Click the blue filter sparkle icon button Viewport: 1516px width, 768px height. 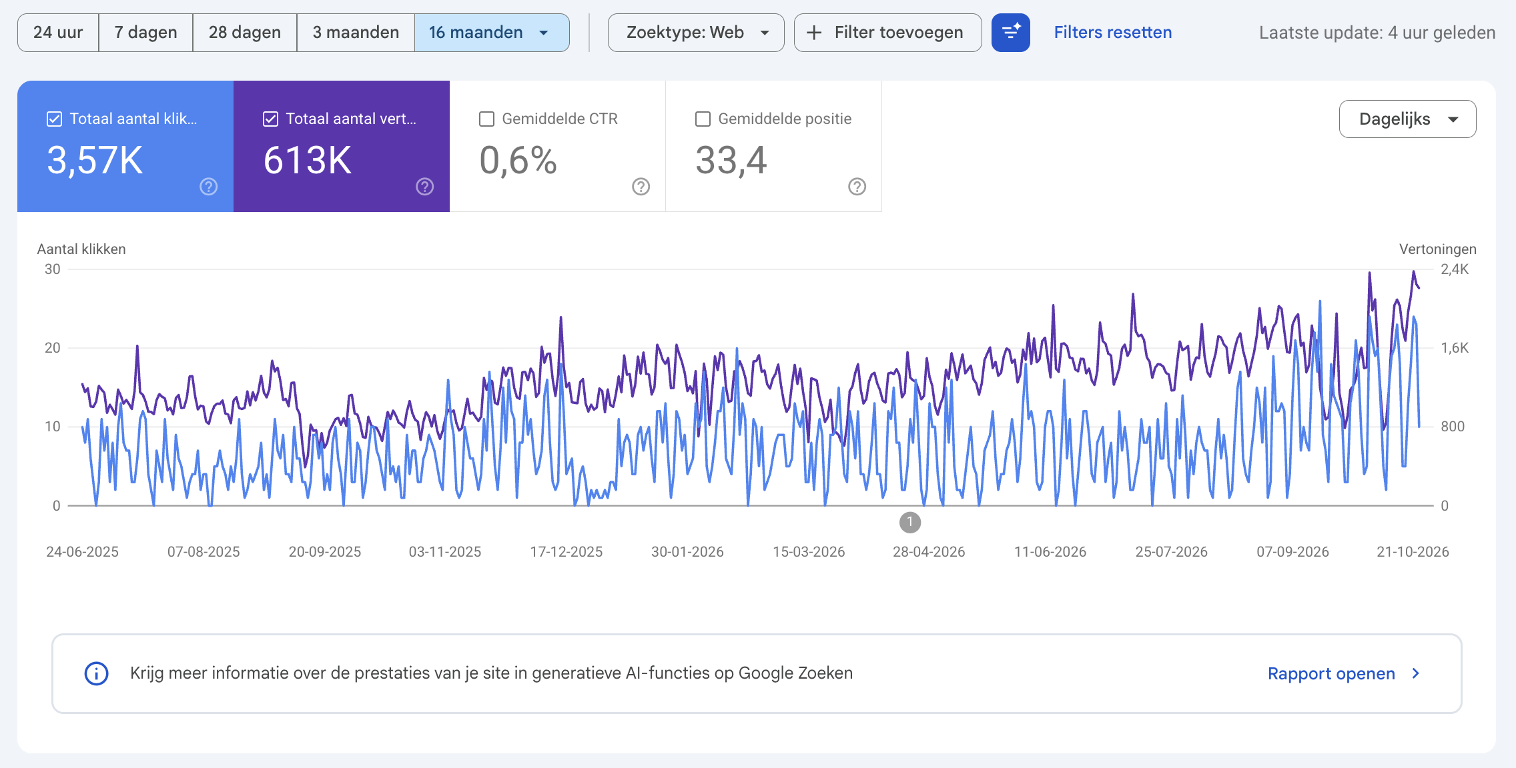pos(1010,33)
